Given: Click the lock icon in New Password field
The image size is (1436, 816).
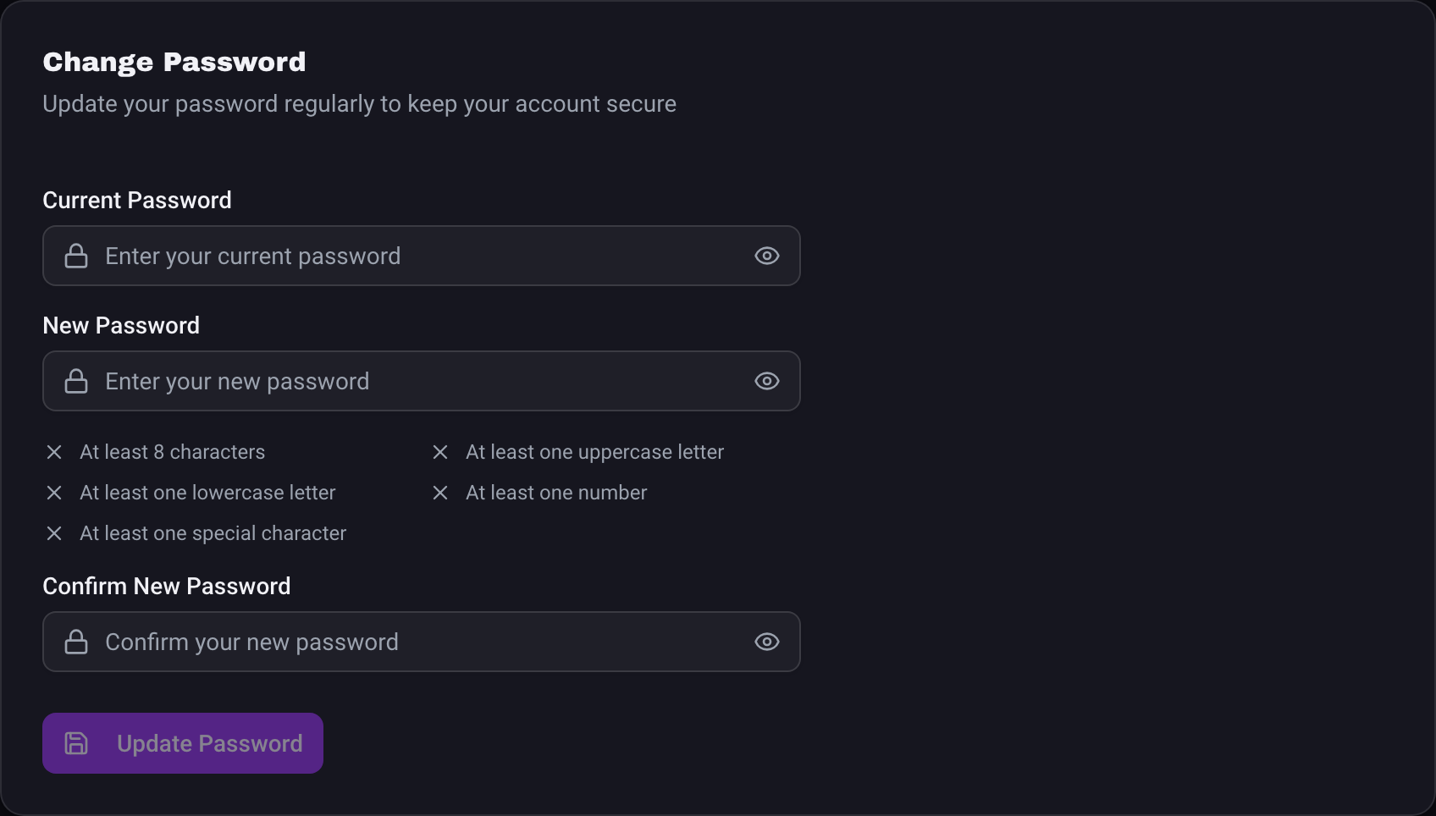Looking at the screenshot, I should (76, 381).
